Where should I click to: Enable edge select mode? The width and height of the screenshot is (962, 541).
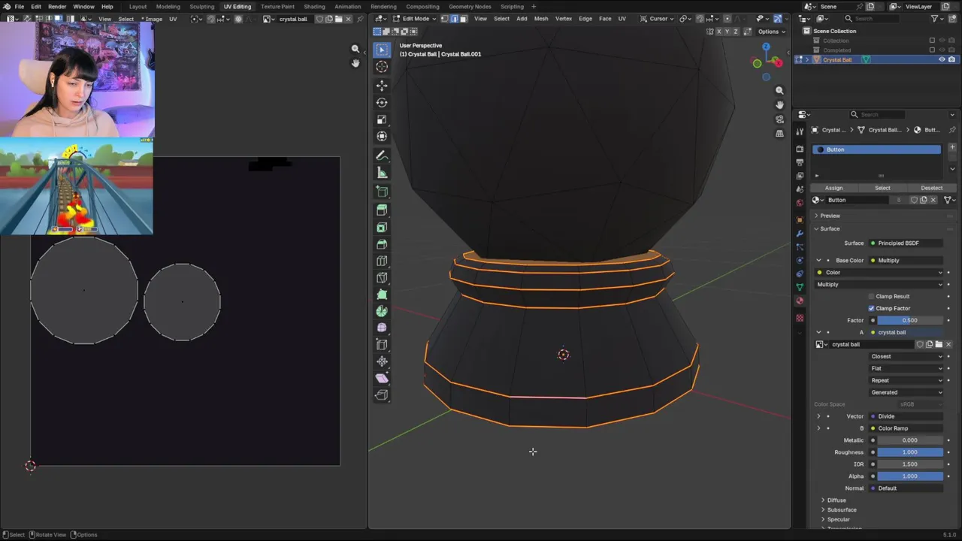(x=454, y=19)
